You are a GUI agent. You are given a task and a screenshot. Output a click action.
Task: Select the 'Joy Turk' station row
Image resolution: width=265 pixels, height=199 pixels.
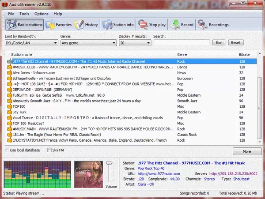click(132, 112)
